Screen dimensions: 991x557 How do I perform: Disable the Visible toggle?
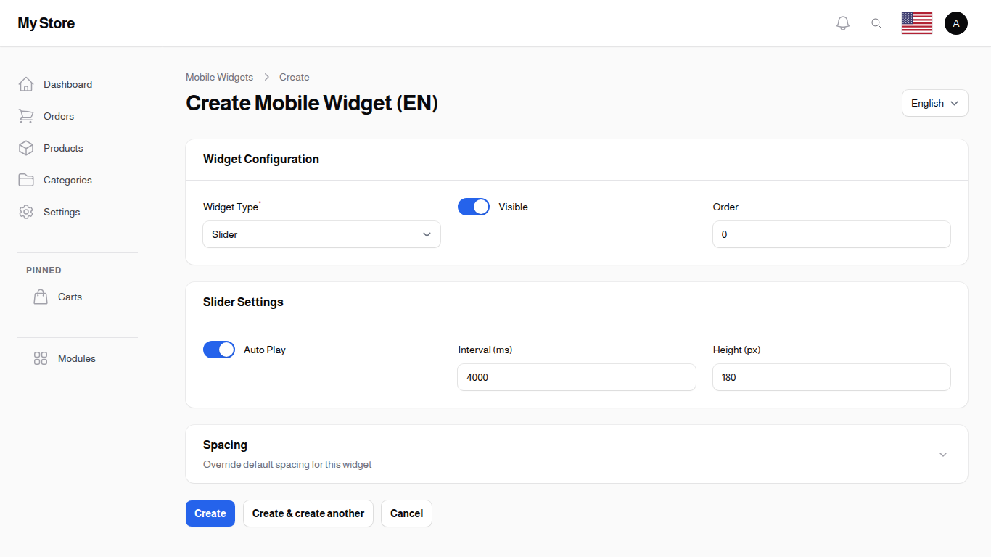pyautogui.click(x=473, y=207)
